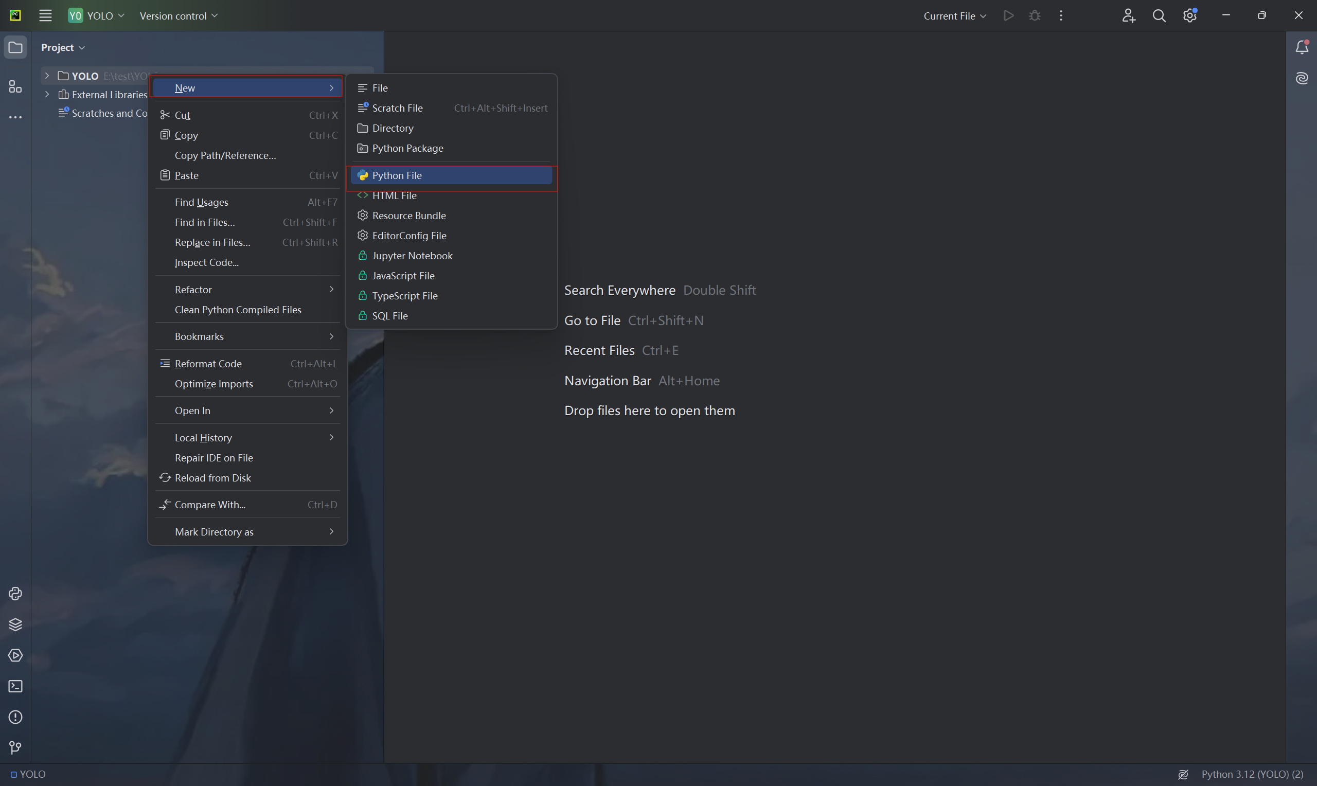This screenshot has width=1317, height=786.
Task: Open the Python Console tool window
Action: (15, 594)
